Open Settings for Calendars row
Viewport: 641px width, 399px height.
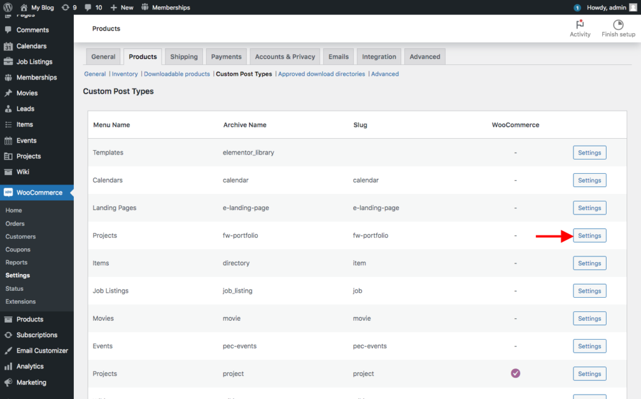click(590, 180)
